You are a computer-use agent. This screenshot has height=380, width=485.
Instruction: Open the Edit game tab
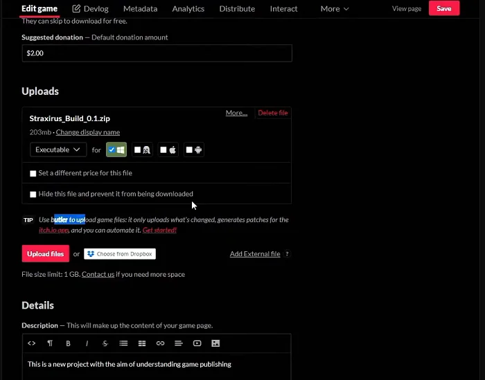tap(39, 8)
